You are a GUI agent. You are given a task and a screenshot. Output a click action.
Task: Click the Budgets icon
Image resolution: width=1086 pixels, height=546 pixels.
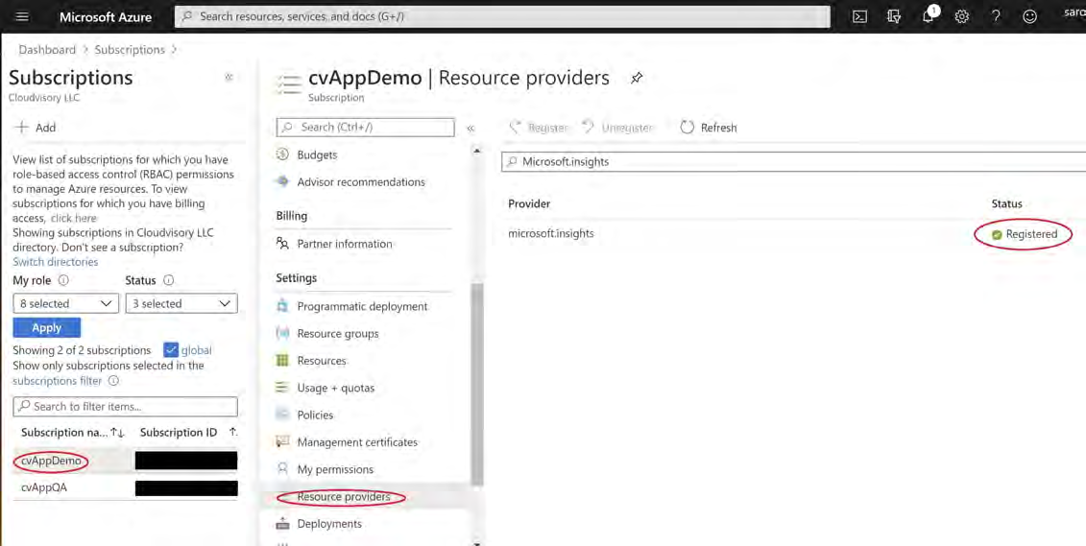(282, 154)
